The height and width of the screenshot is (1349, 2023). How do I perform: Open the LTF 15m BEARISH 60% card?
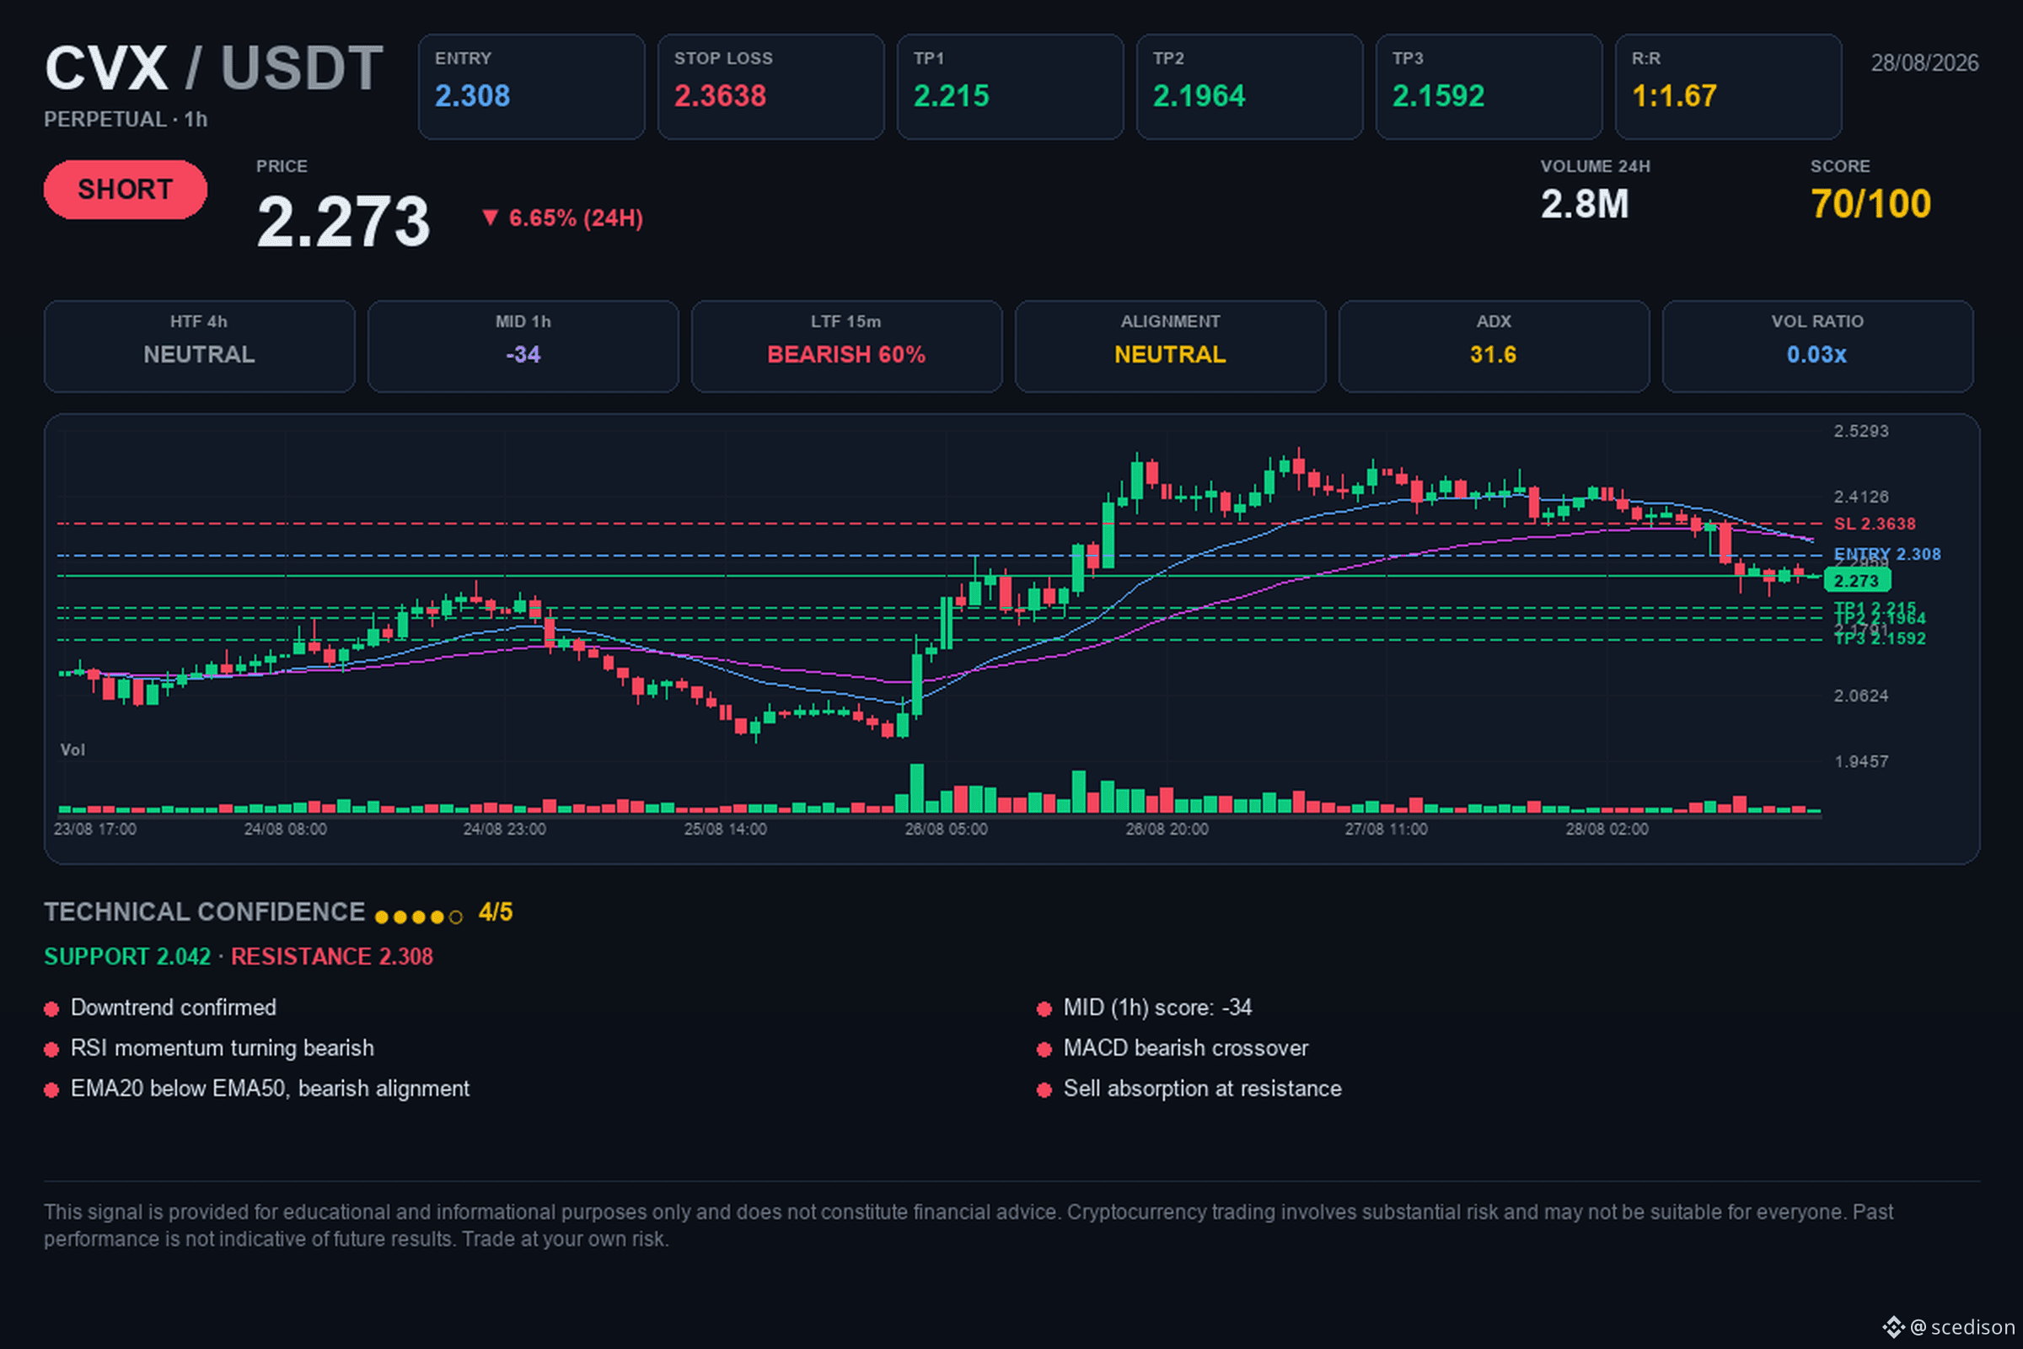tap(846, 347)
